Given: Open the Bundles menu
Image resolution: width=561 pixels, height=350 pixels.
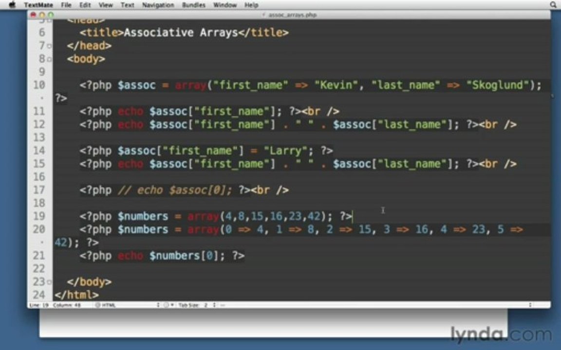Looking at the screenshot, I should pos(193,5).
